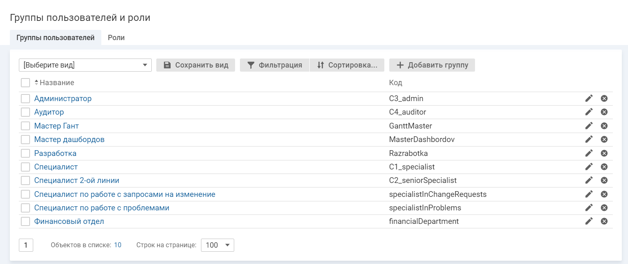628x264 pixels.
Task: Edit the Финансовый отдел group with pencil icon
Action: [589, 221]
